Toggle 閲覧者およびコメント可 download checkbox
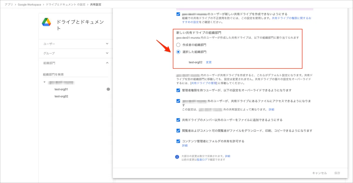The height and width of the screenshot is (183, 353). pos(178,131)
